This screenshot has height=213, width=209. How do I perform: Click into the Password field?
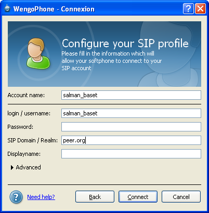coord(131,127)
